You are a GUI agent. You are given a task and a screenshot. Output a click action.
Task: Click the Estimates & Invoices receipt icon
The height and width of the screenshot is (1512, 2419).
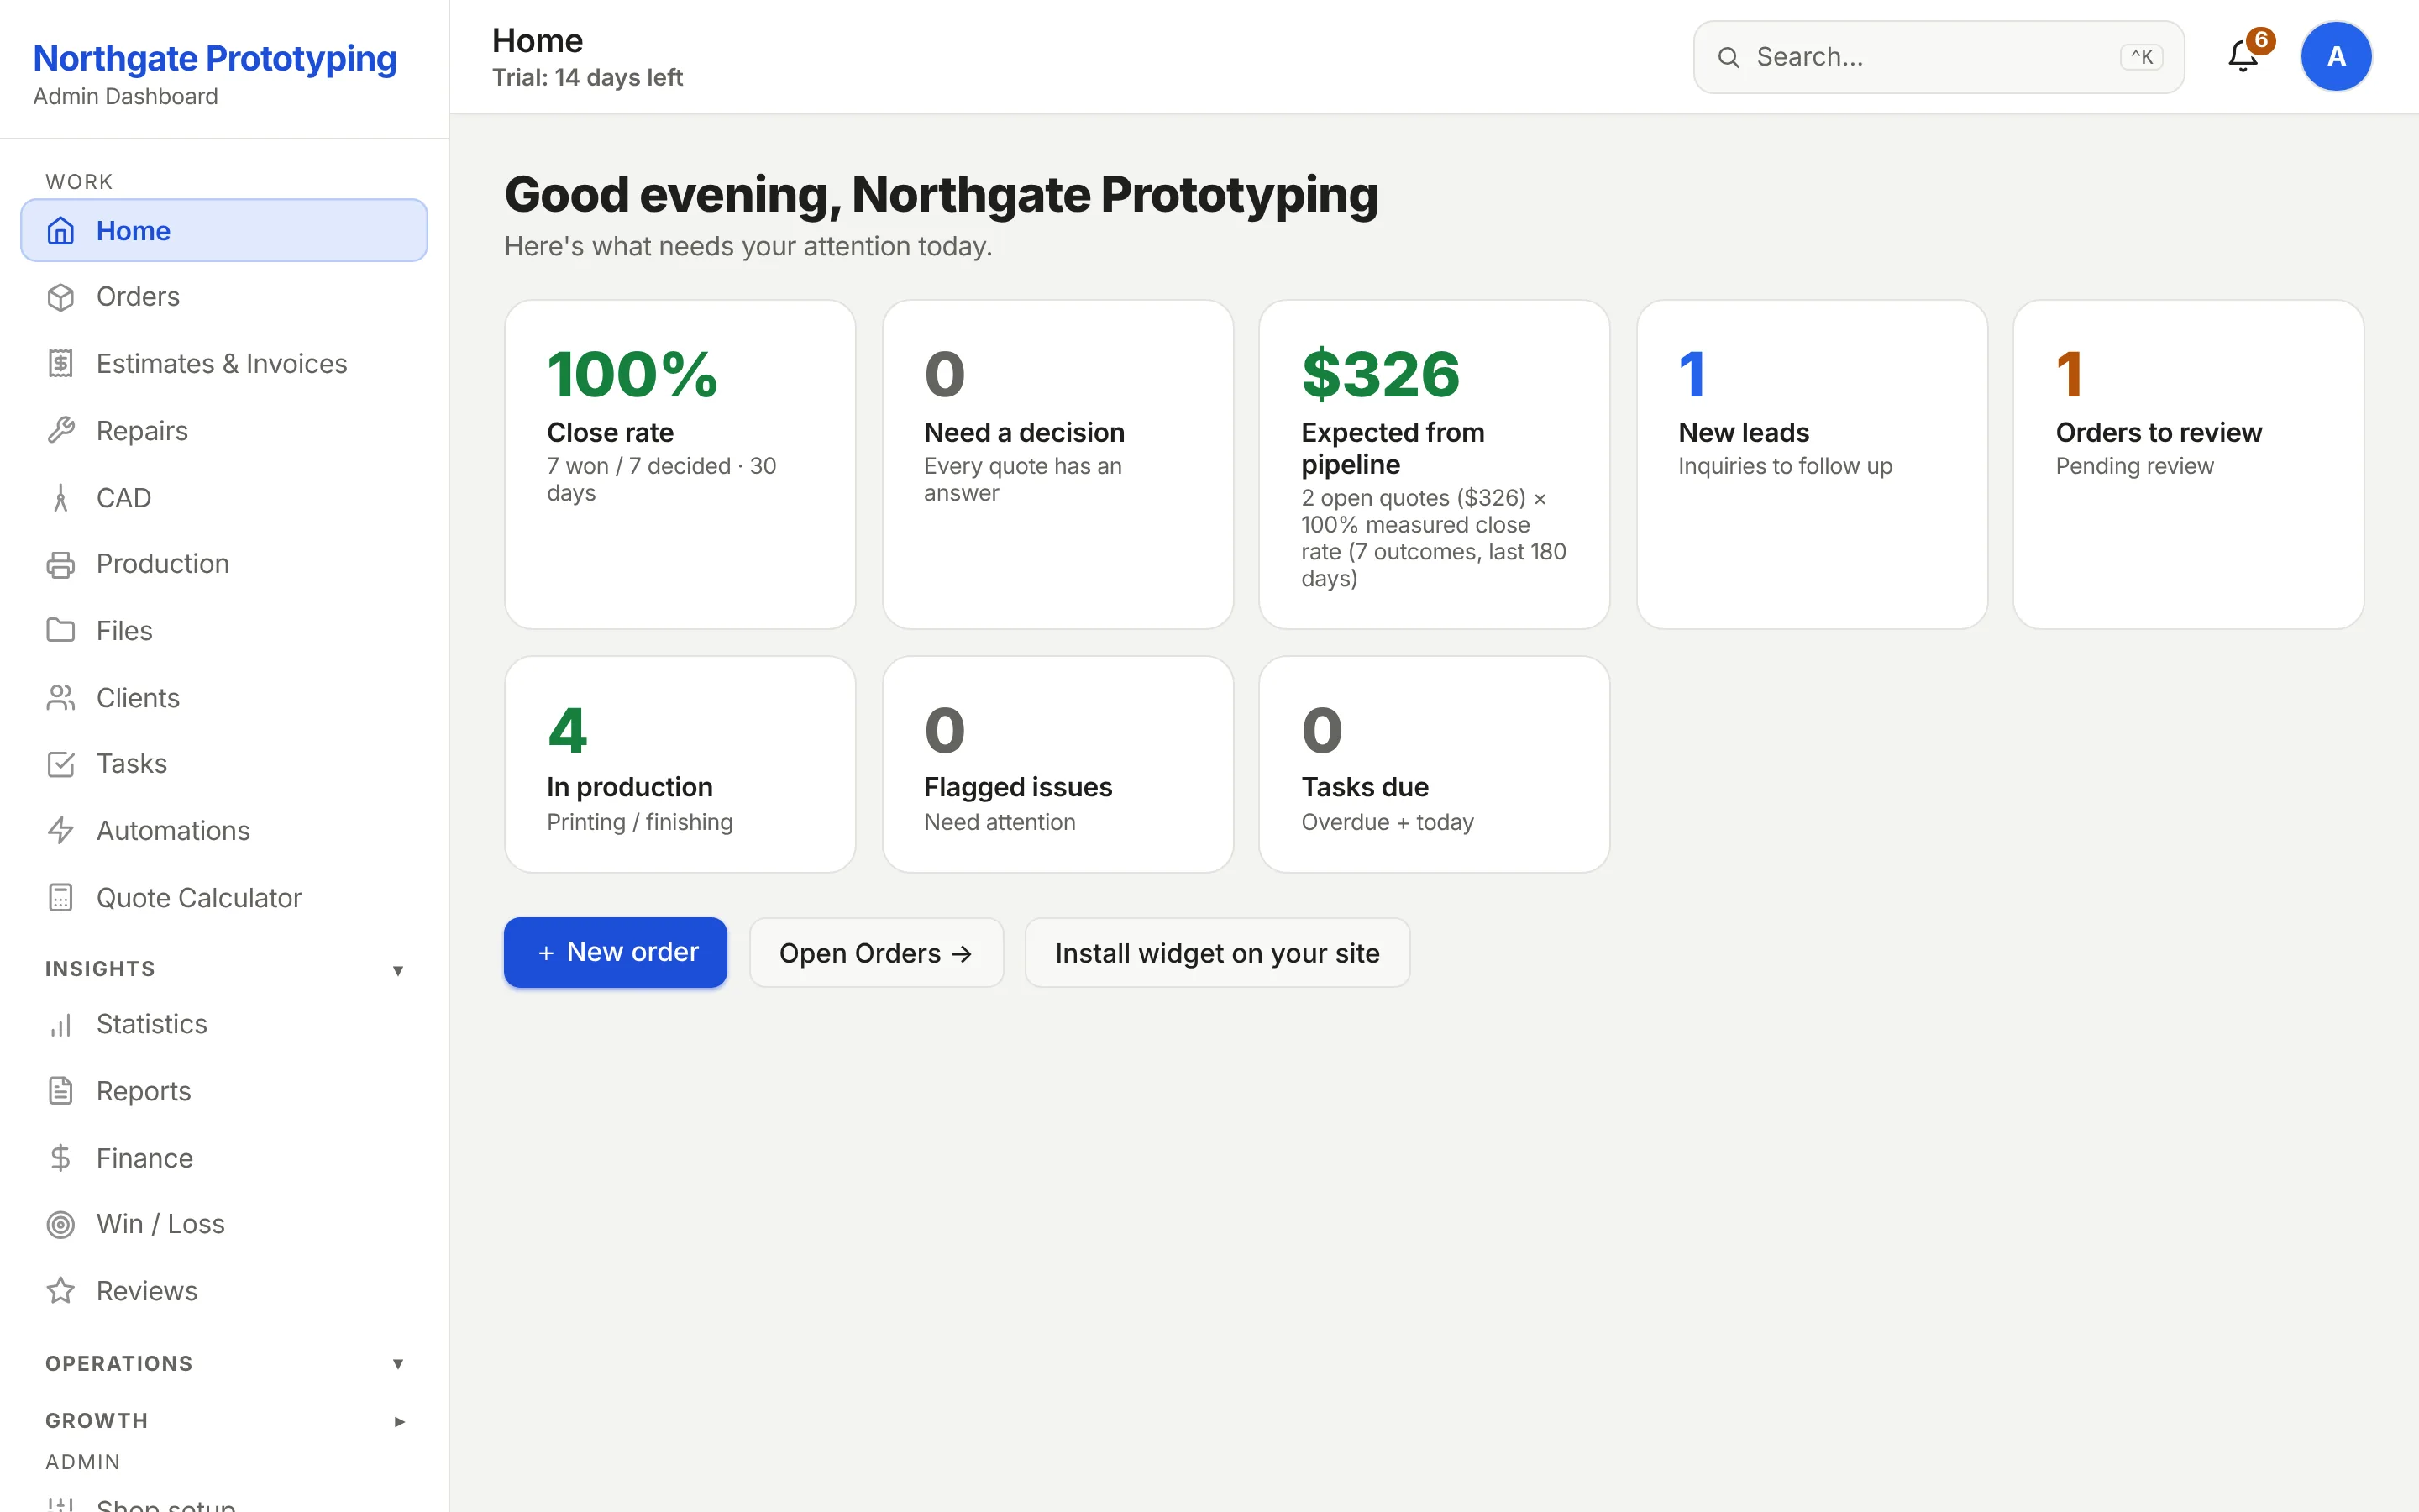tap(61, 364)
